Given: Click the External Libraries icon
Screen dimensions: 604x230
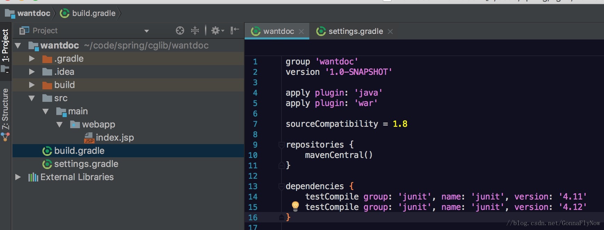Looking at the screenshot, I should (33, 177).
